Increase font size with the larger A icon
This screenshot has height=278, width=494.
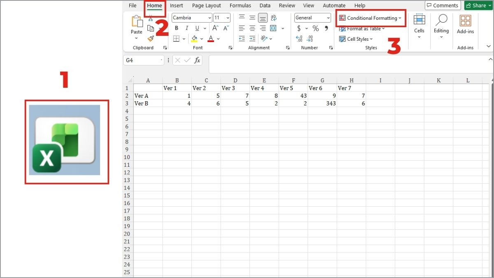click(x=215, y=28)
